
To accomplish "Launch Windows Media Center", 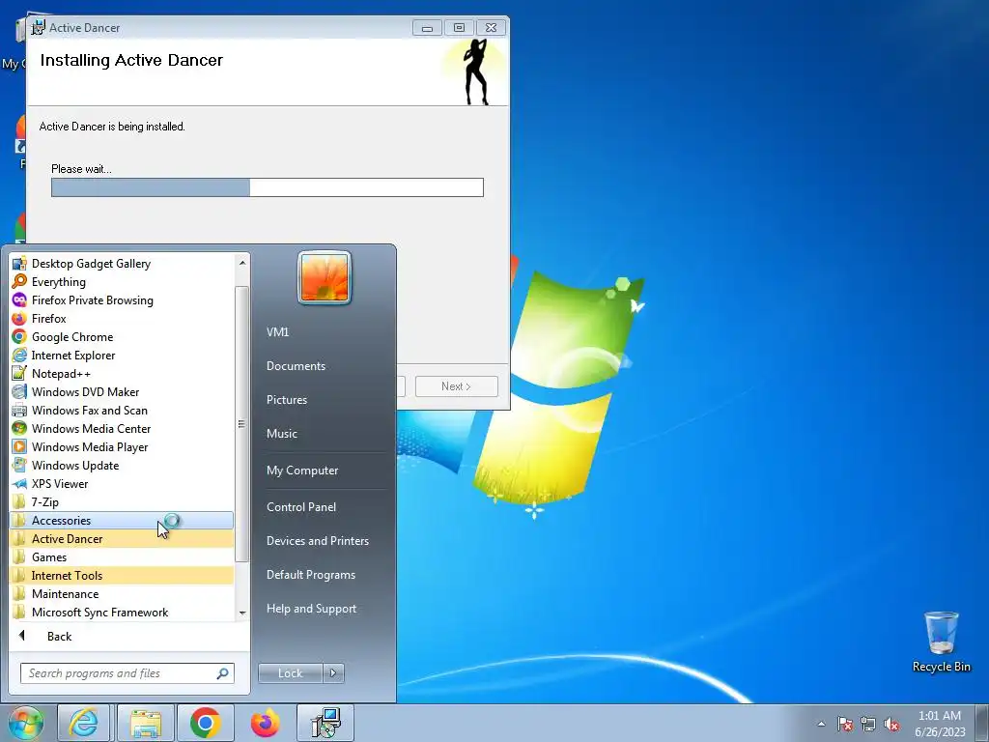I will [122, 428].
